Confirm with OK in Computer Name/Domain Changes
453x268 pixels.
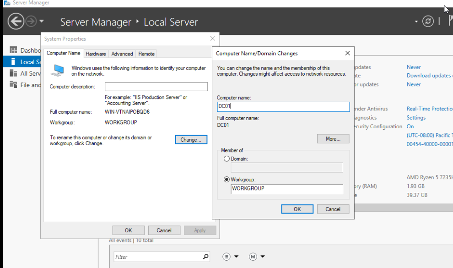297,209
